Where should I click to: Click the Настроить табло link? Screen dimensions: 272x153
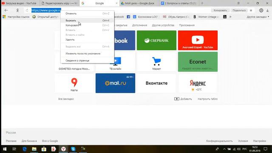click(207, 99)
